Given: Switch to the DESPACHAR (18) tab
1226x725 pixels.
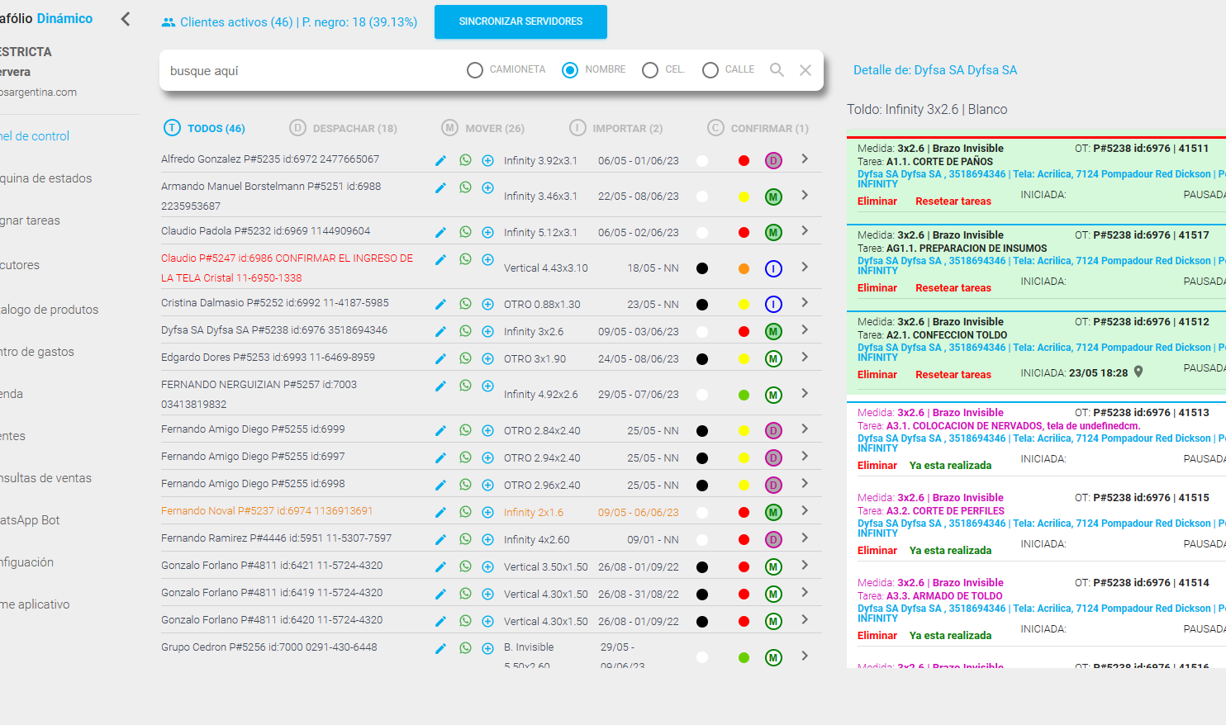Looking at the screenshot, I should tap(344, 128).
